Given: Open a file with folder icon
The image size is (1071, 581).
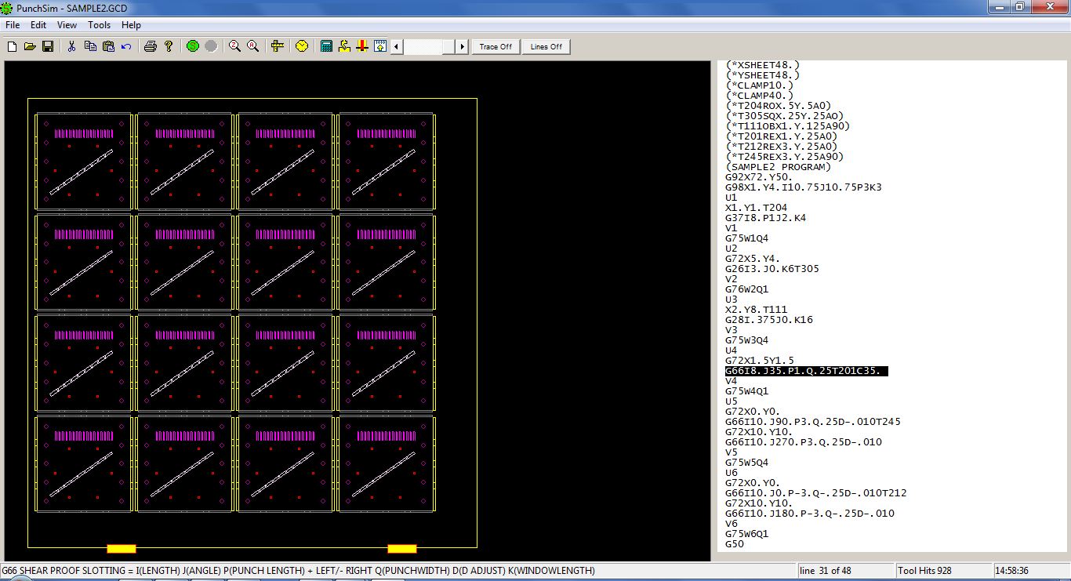Looking at the screenshot, I should (x=30, y=47).
